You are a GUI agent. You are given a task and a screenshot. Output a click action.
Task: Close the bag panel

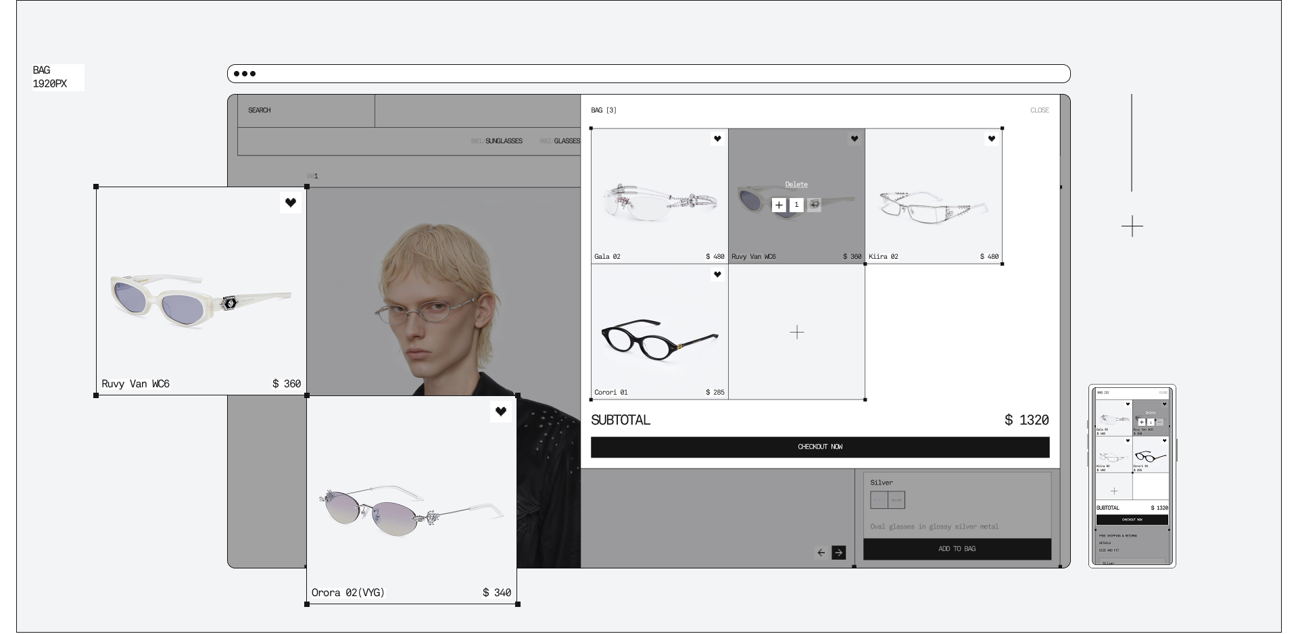1039,110
